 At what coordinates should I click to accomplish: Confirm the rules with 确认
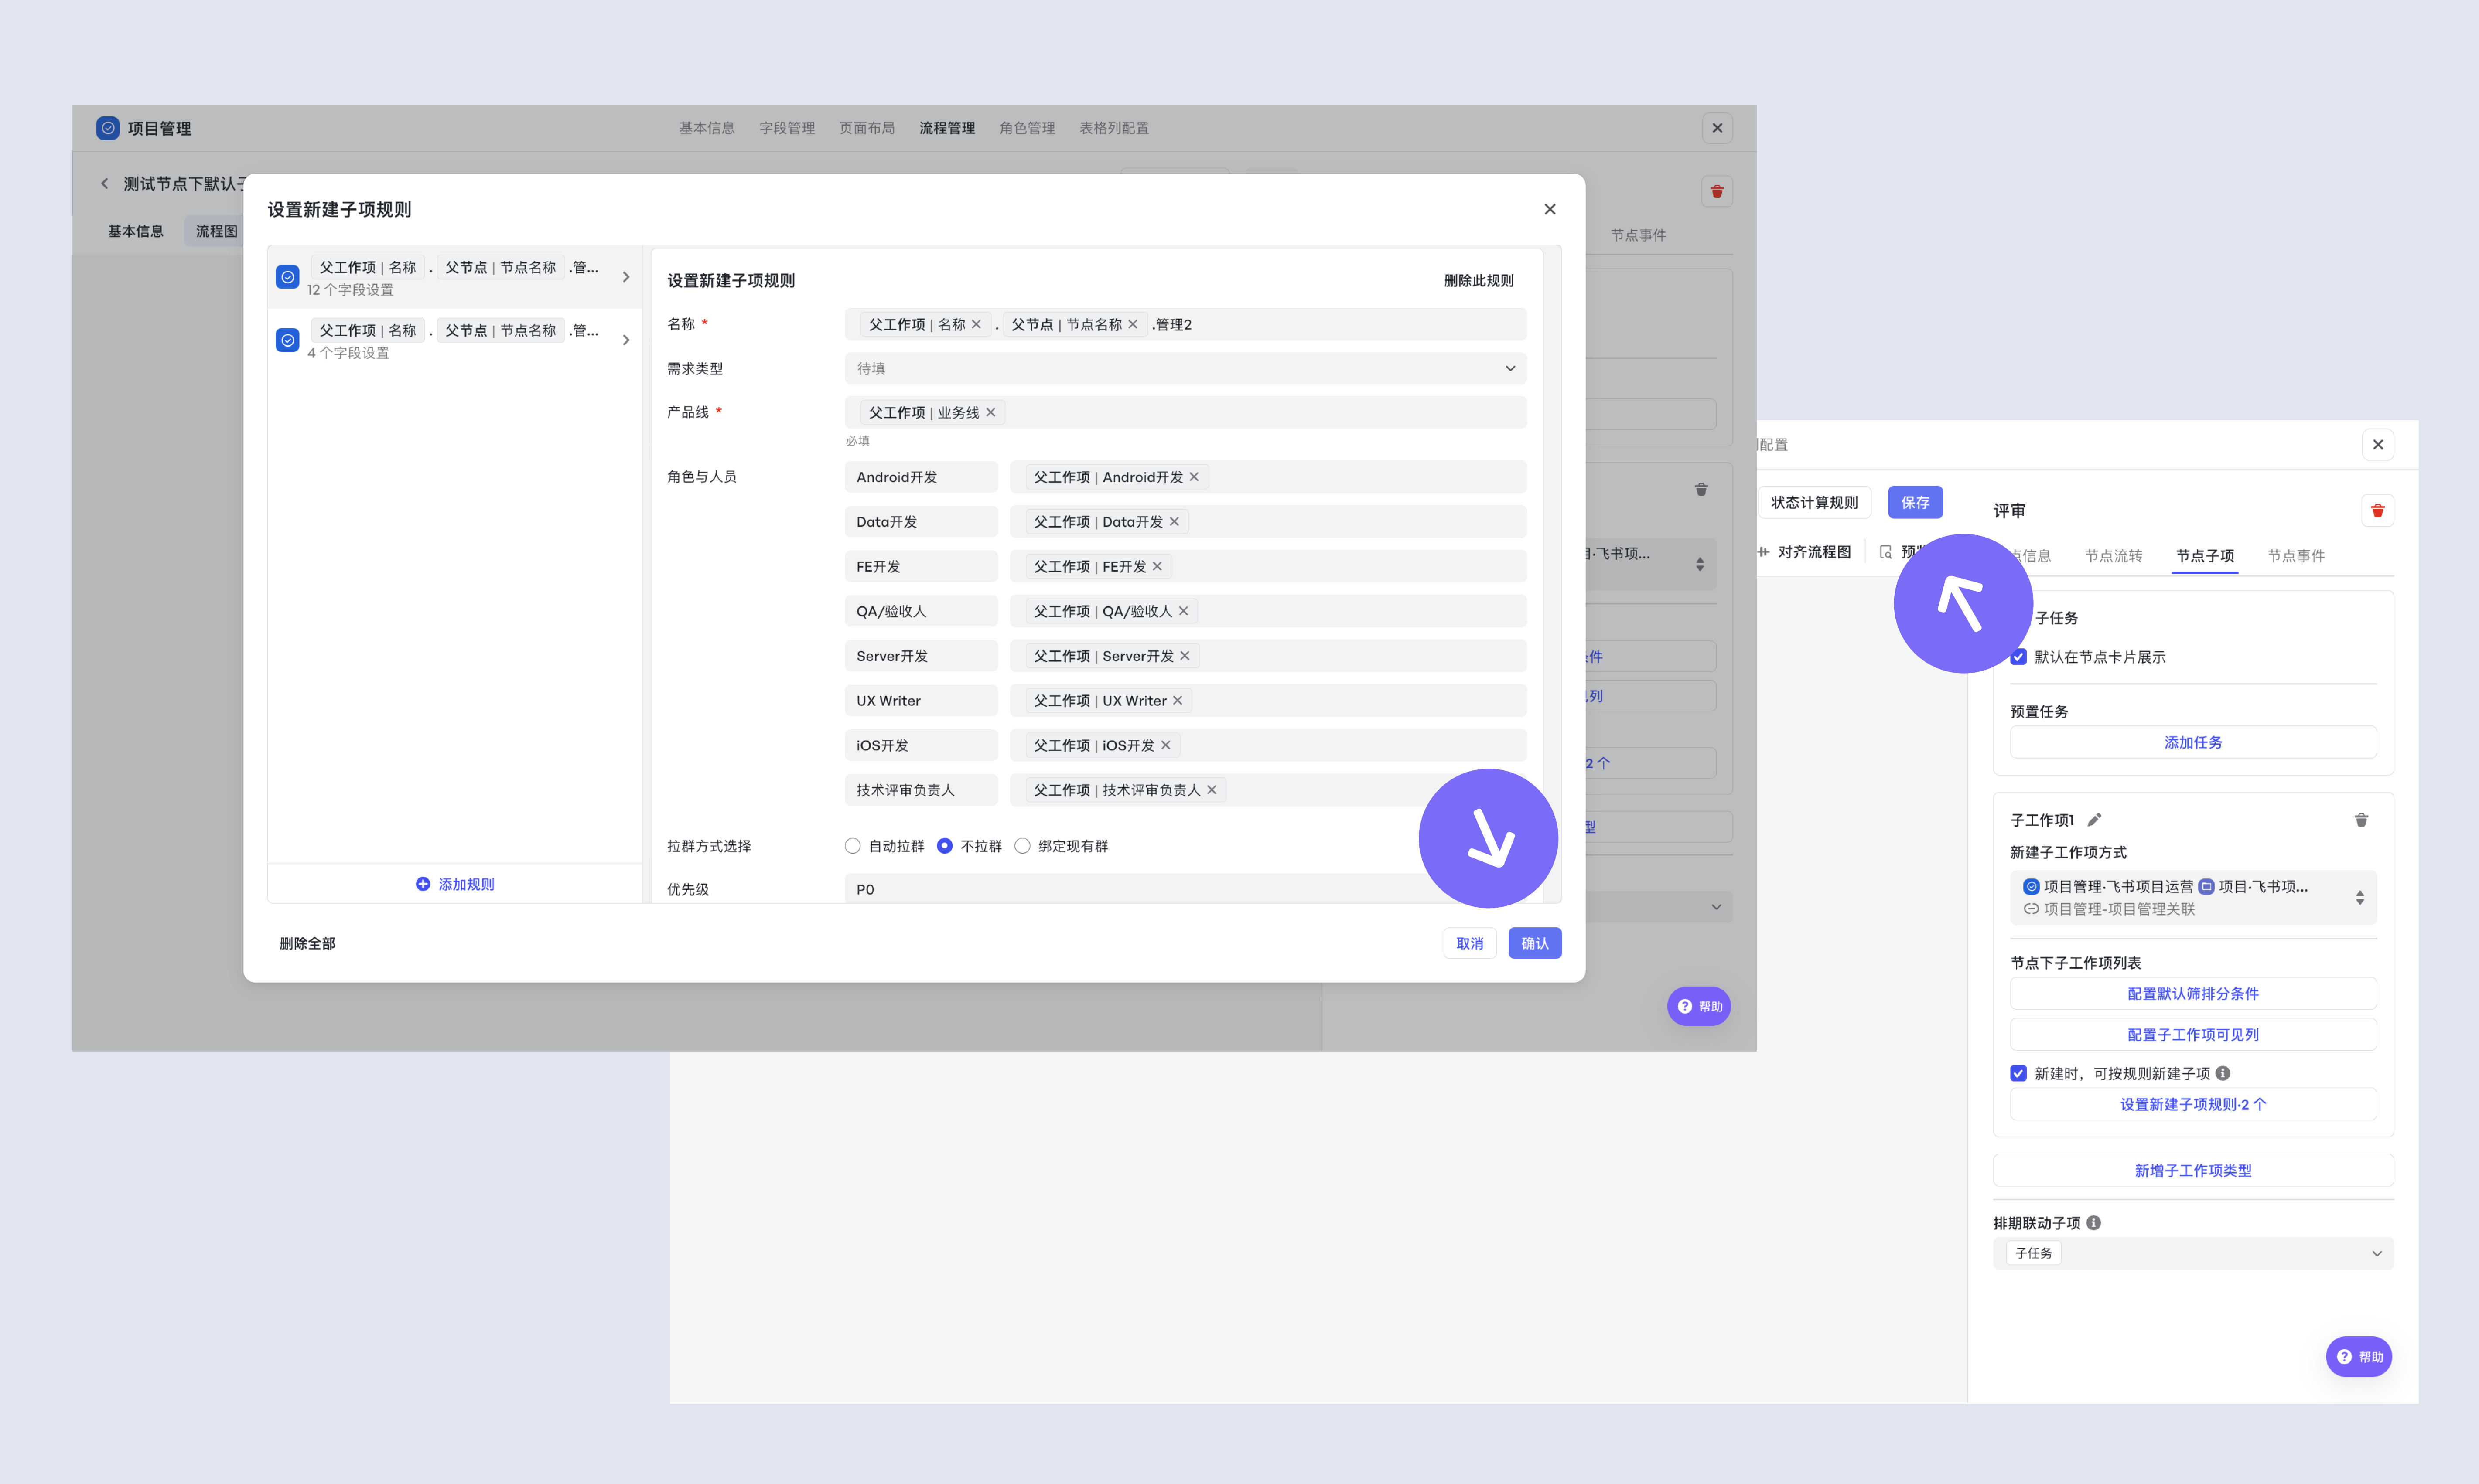pos(1535,943)
